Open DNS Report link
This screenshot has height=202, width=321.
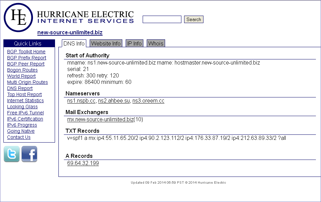(x=20, y=88)
